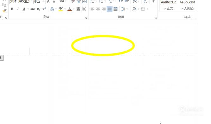Toggle bold formatting
This screenshot has width=211, height=124.
[x=12, y=9]
